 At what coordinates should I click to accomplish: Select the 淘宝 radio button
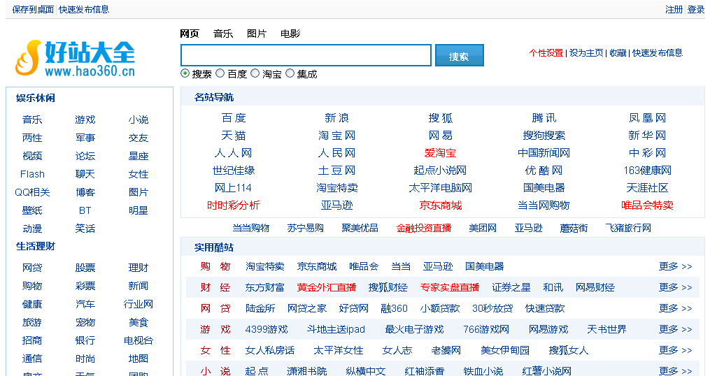[255, 73]
